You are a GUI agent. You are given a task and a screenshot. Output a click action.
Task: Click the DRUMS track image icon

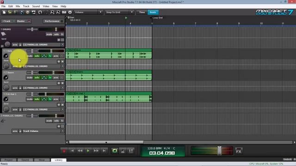[3, 34]
